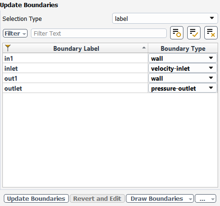Open the Selection Type dropdown
This screenshot has width=220, height=206.
coord(165,19)
